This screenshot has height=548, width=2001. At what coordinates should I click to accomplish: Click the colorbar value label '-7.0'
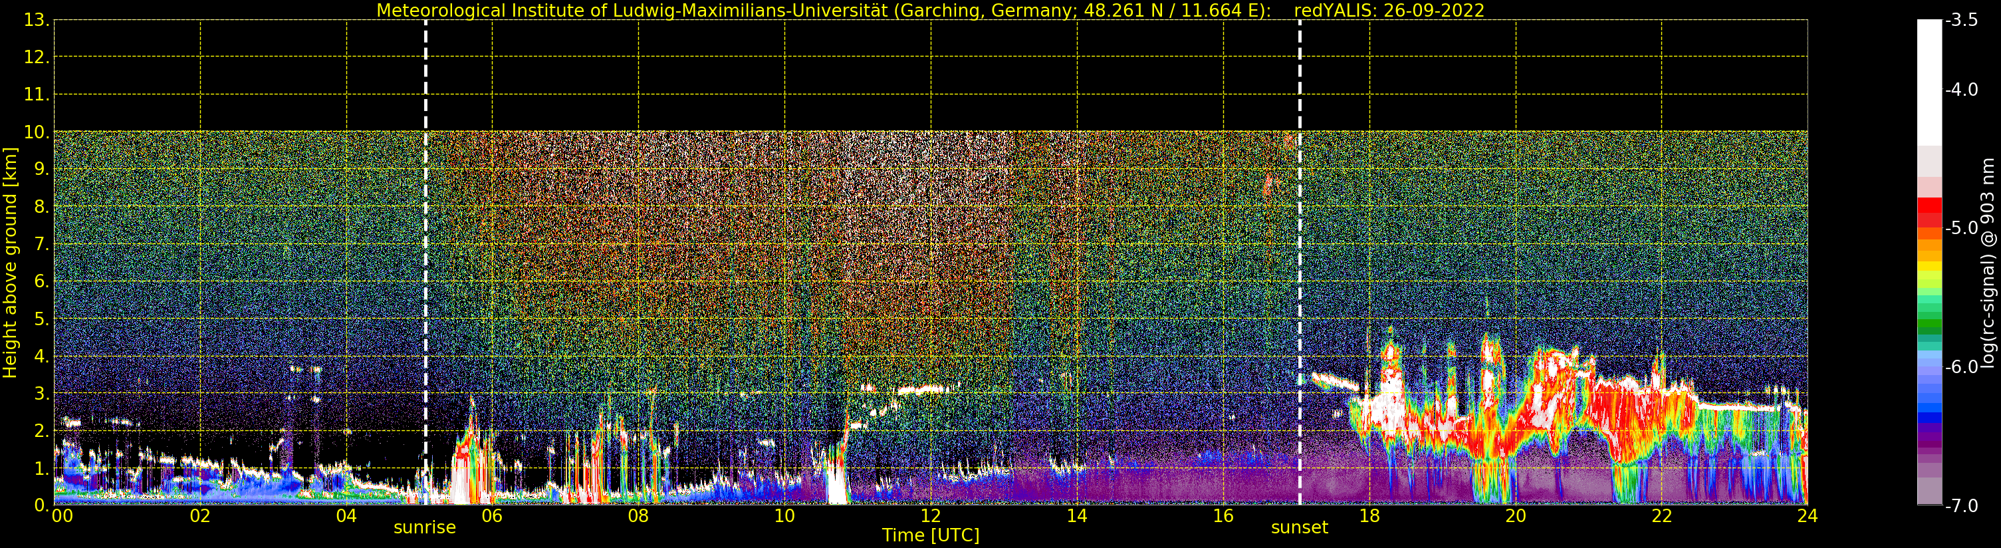point(1961,505)
